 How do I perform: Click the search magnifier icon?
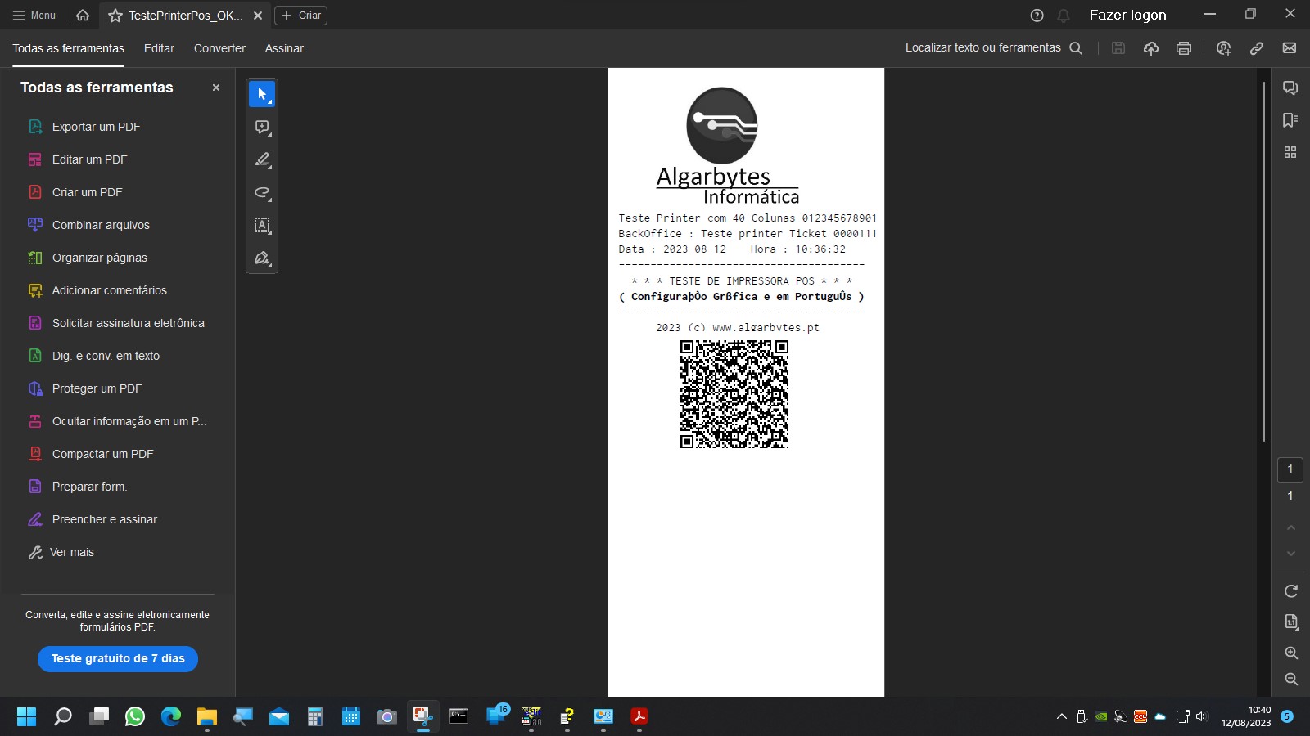[x=1076, y=48]
